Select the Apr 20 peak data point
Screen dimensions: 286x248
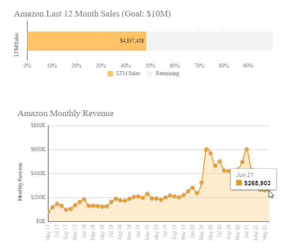click(206, 150)
